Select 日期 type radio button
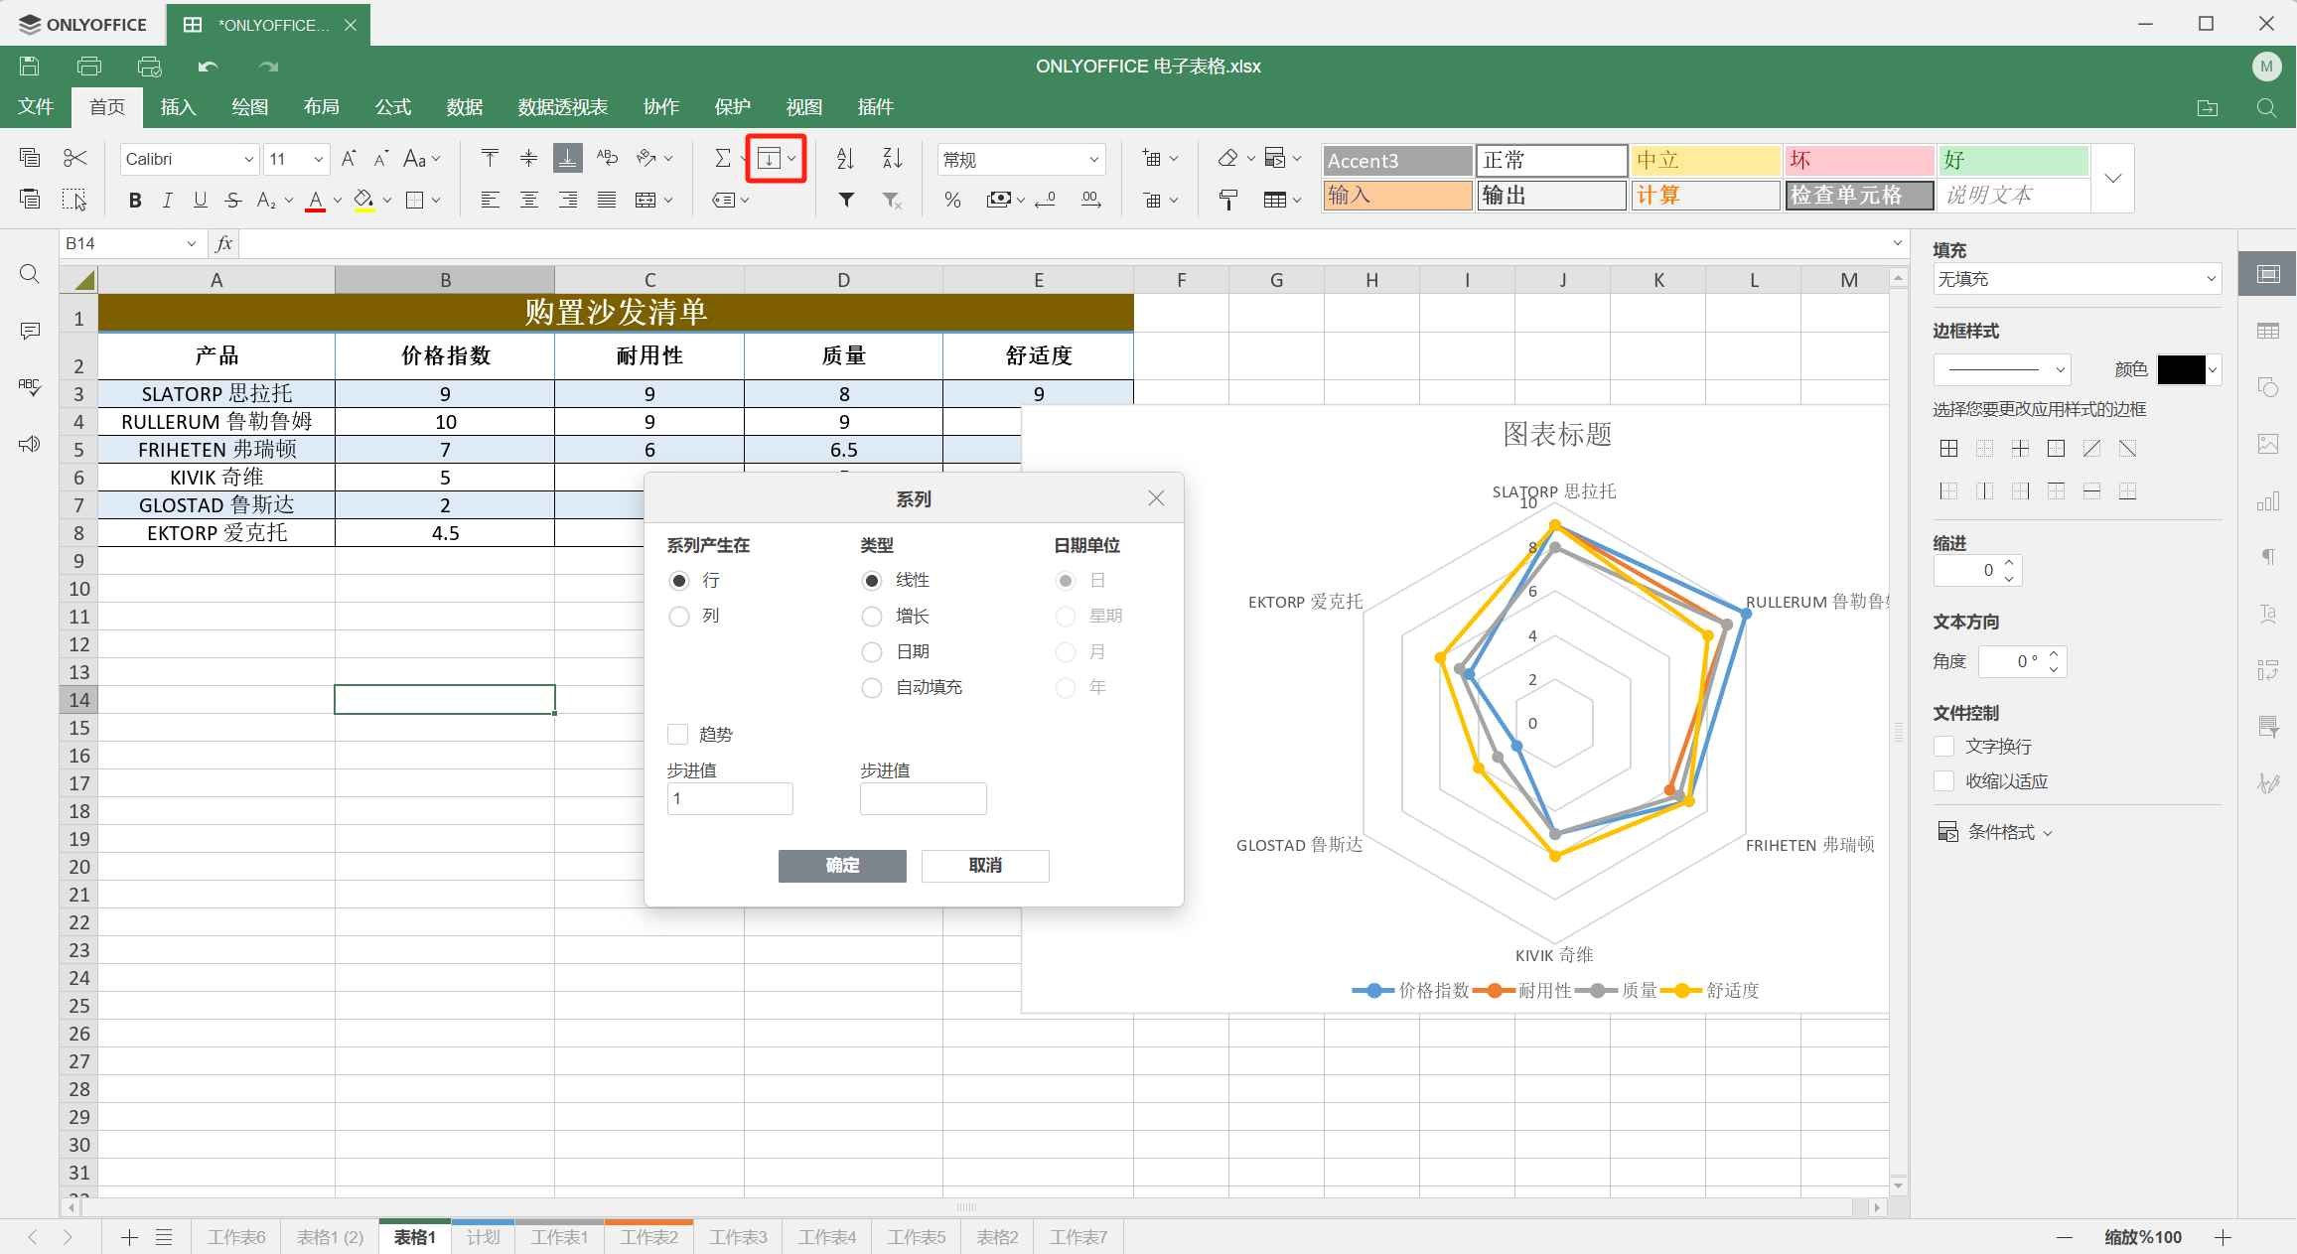Image resolution: width=2297 pixels, height=1254 pixels. (x=872, y=652)
